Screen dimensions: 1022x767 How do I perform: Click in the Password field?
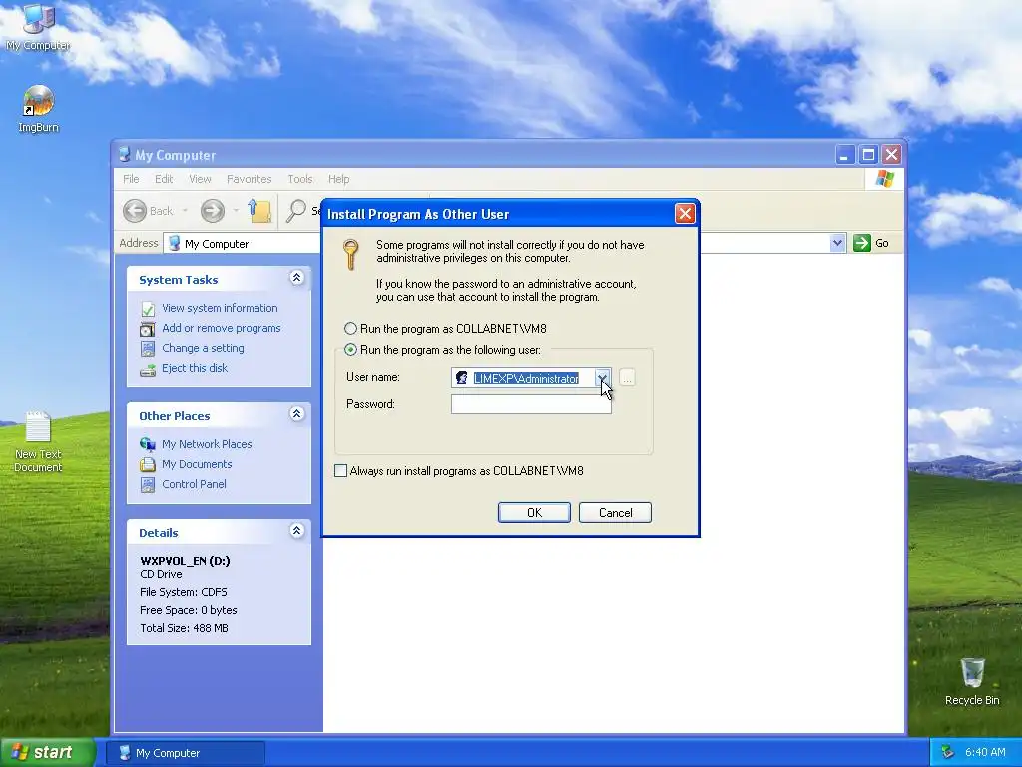pyautogui.click(x=531, y=404)
